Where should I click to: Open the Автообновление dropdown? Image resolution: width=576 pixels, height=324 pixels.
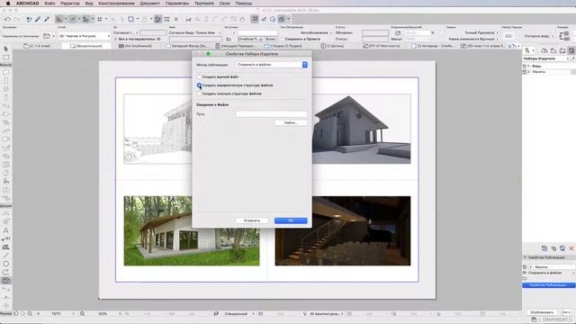(x=316, y=32)
